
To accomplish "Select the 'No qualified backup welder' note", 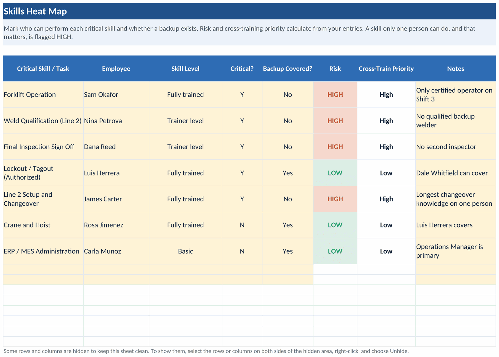I will coord(456,121).
